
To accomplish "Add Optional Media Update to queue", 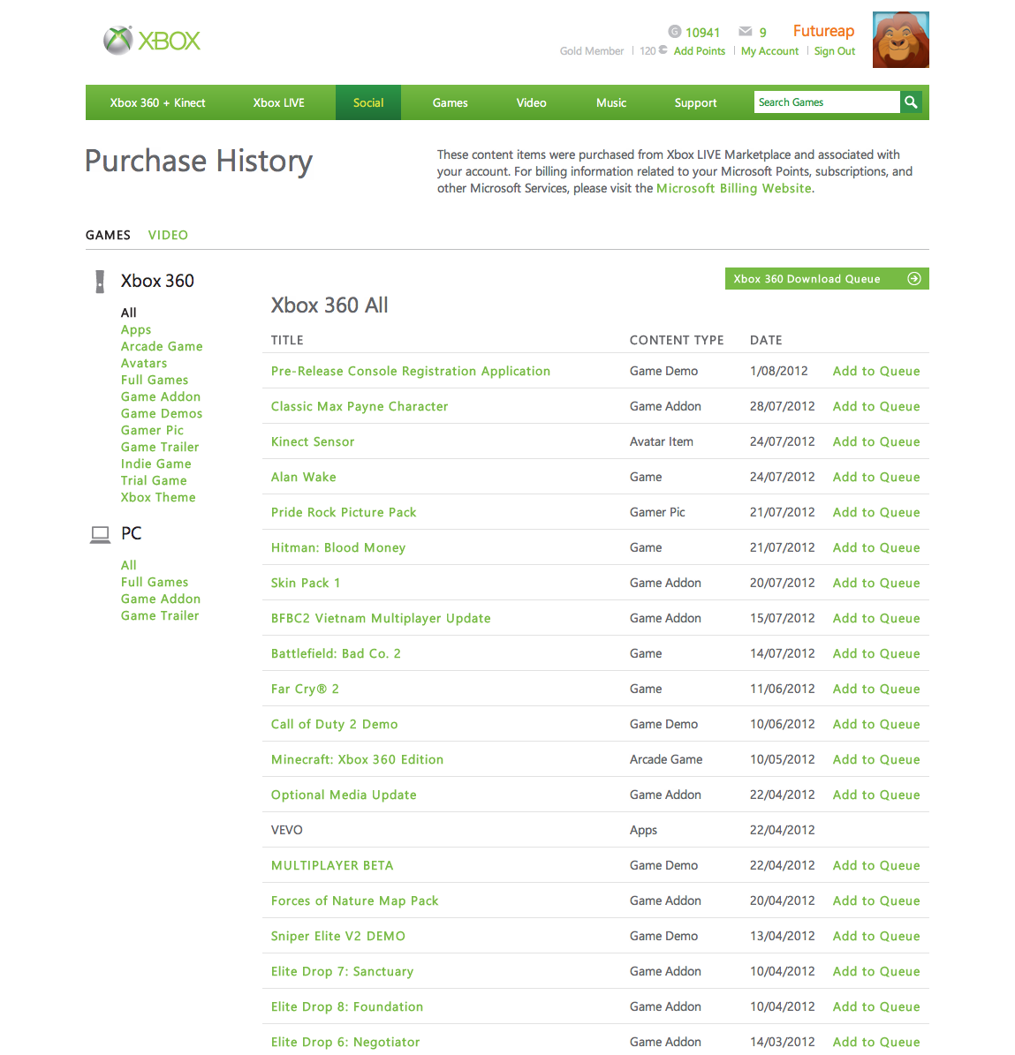I will coord(876,795).
